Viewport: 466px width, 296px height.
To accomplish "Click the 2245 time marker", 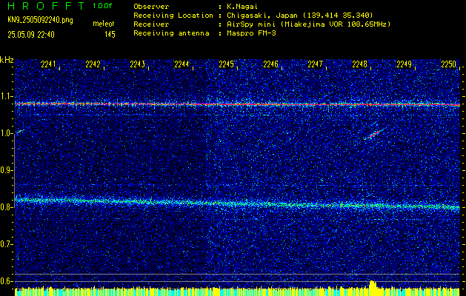I will [226, 64].
